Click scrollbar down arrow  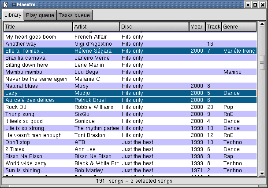(262, 174)
